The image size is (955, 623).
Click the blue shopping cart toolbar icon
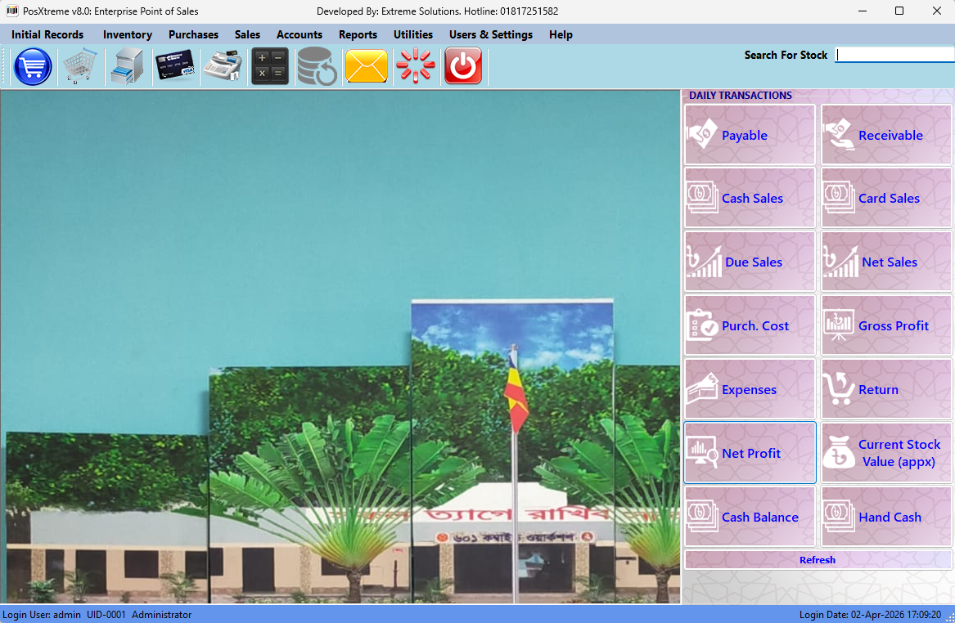pyautogui.click(x=33, y=66)
